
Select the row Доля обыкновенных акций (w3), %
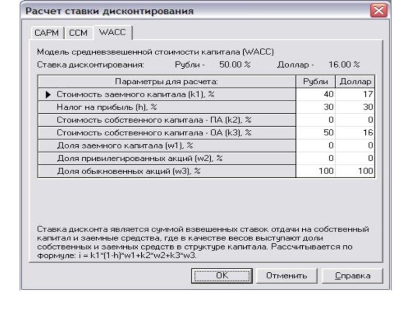167,171
